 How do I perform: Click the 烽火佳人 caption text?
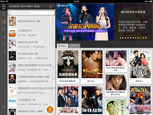pos(91,81)
